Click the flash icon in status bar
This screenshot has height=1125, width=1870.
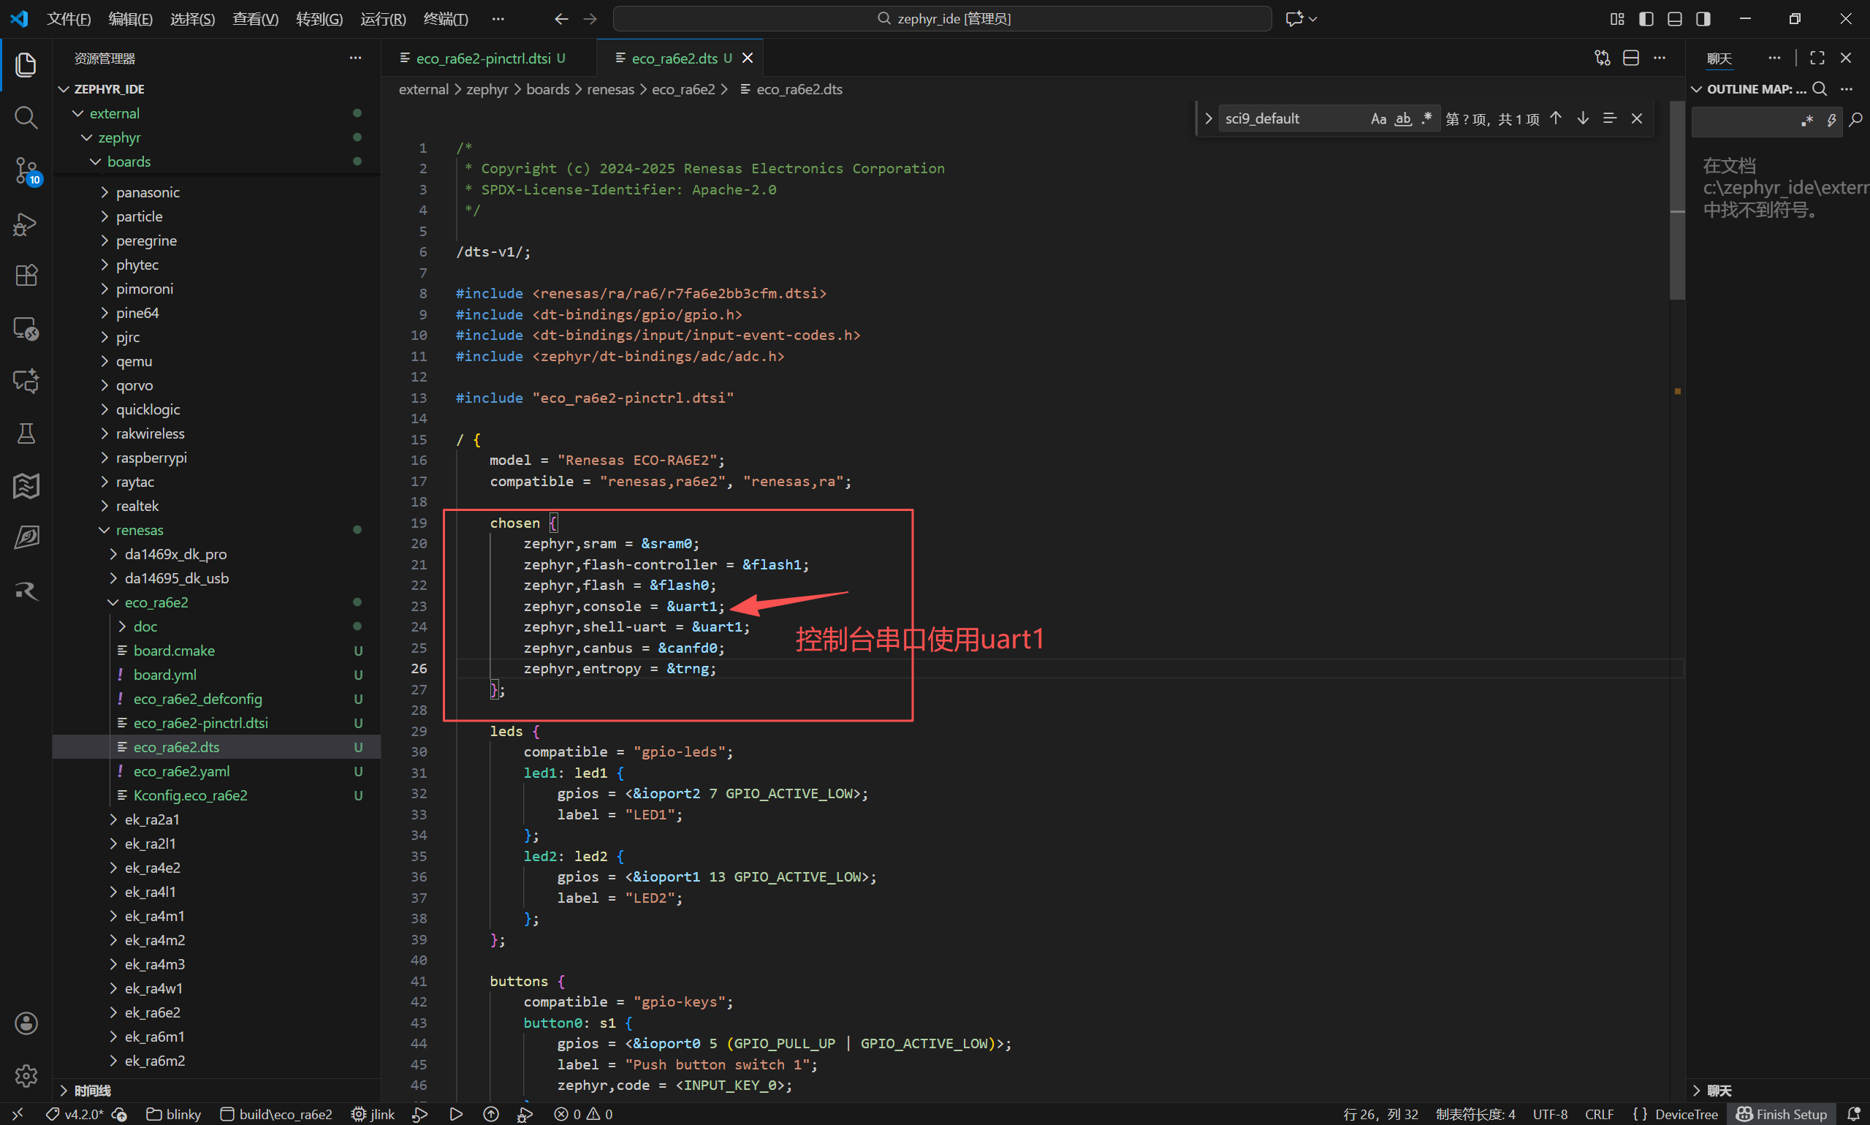(491, 1113)
